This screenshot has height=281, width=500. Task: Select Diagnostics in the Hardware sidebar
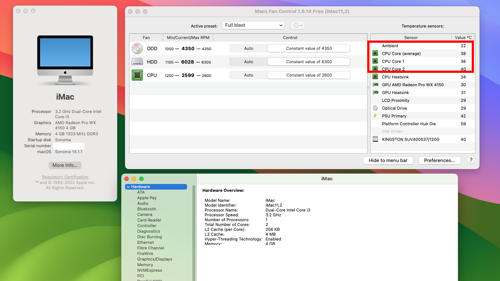coord(148,231)
